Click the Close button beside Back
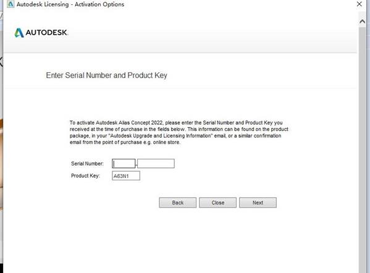The height and width of the screenshot is (273, 370). (x=217, y=203)
